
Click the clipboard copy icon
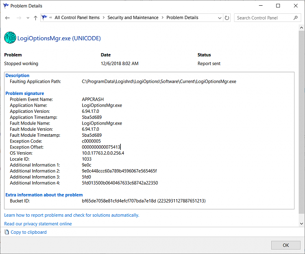tap(7, 232)
